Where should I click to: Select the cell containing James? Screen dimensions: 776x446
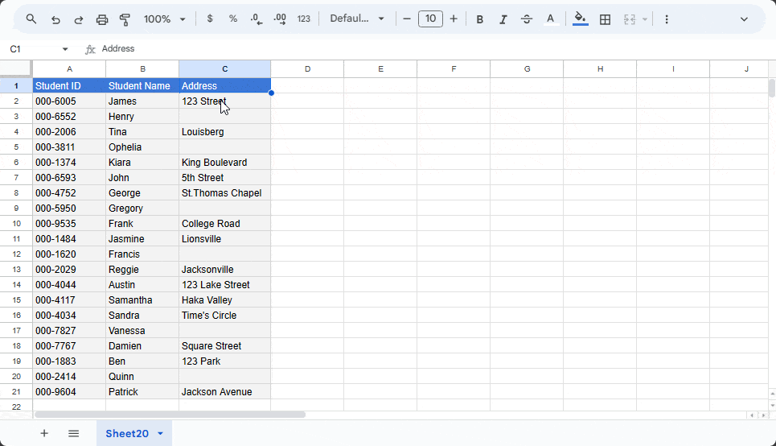click(142, 101)
